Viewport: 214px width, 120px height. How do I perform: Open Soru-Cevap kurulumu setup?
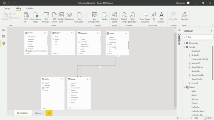(145, 17)
